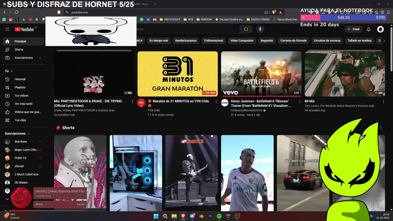Open shroud channel subscription
This screenshot has height=221, width=393.
click(24, 166)
